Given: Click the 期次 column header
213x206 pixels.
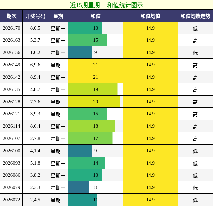Looking at the screenshot, I should click(x=11, y=16).
